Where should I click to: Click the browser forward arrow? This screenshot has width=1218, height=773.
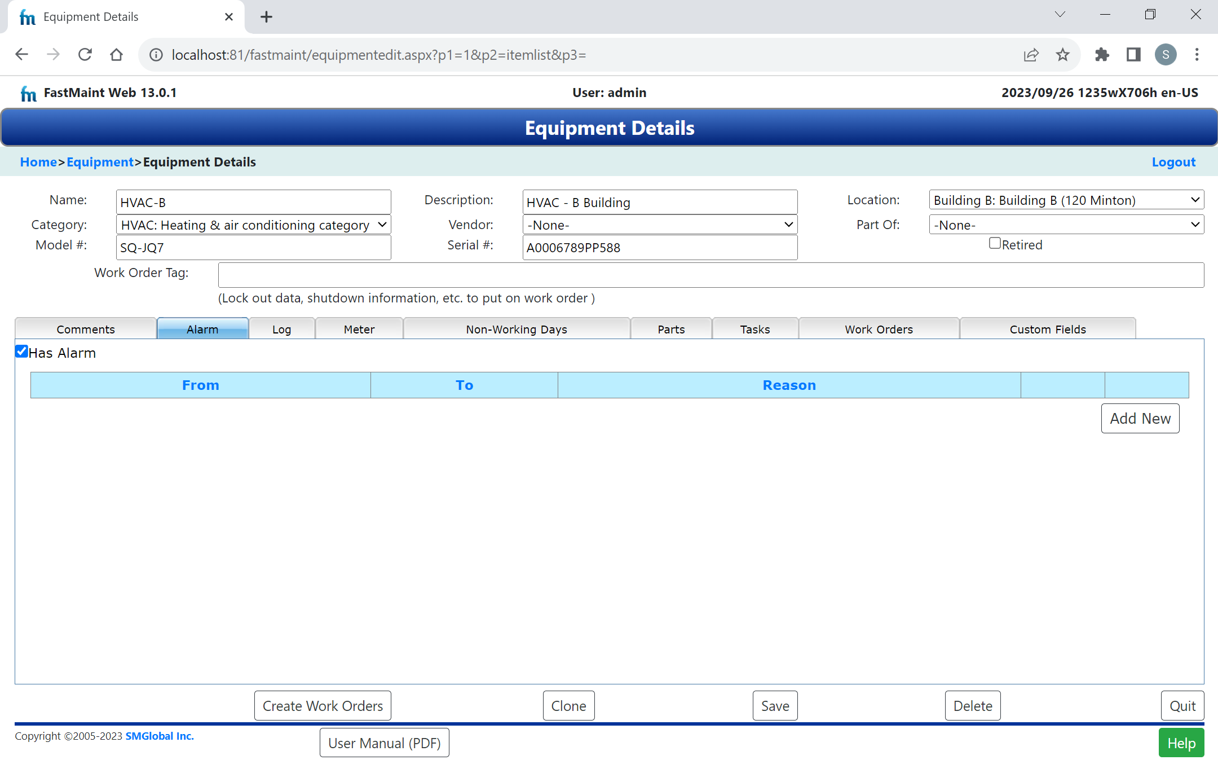(x=53, y=55)
